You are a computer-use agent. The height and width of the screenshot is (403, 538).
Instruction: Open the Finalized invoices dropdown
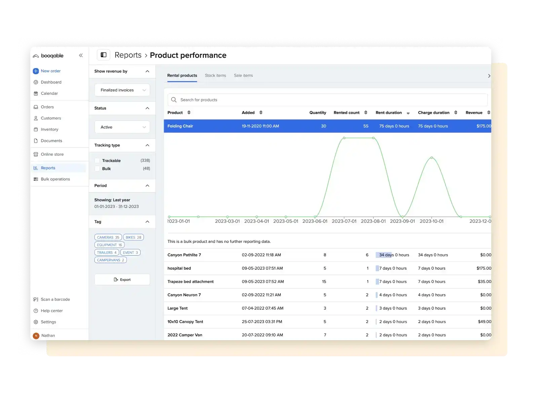pos(122,90)
